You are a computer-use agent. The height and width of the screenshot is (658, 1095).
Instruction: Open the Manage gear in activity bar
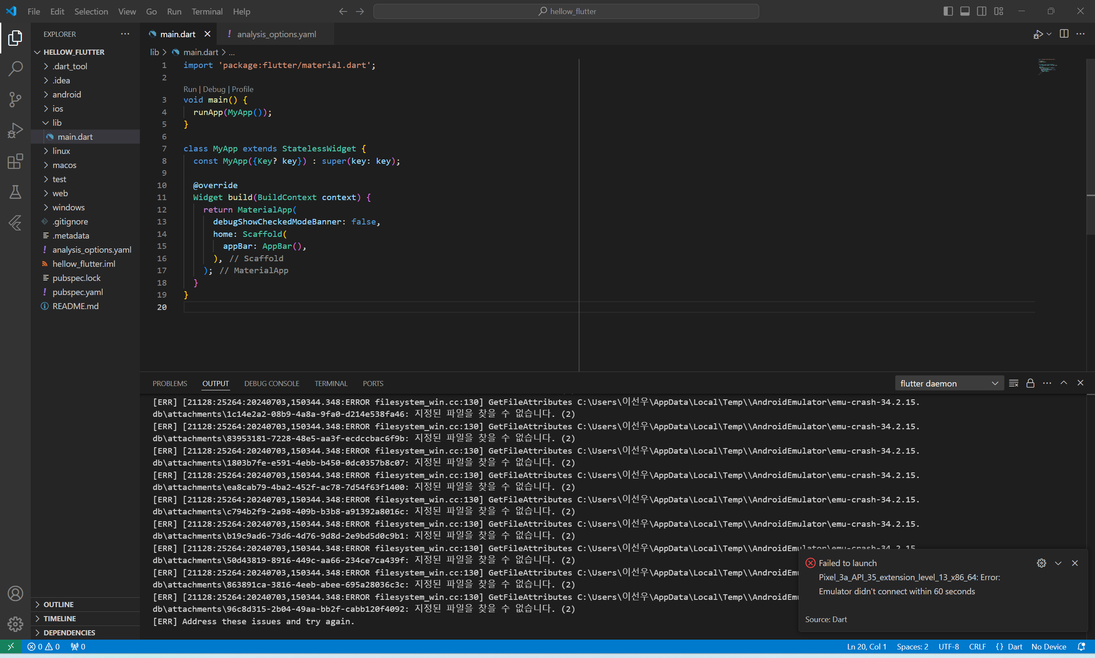pyautogui.click(x=15, y=624)
